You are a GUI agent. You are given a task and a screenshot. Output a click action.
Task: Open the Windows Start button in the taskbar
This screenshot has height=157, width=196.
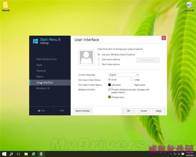(4, 154)
